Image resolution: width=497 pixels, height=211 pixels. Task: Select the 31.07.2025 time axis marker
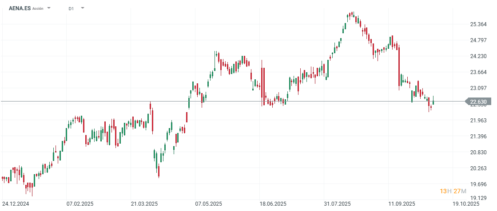[x=338, y=204]
